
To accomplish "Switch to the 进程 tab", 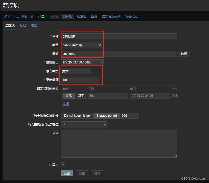I will [x=34, y=25].
